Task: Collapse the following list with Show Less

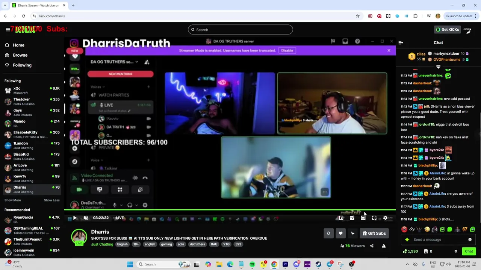Action: coord(51,200)
